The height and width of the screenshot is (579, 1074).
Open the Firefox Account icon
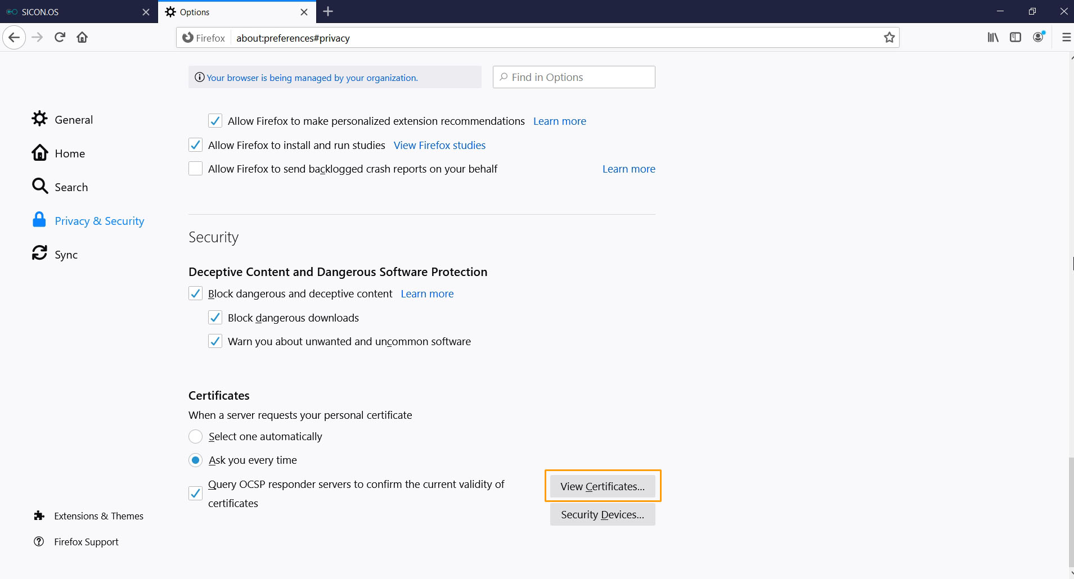coord(1038,38)
